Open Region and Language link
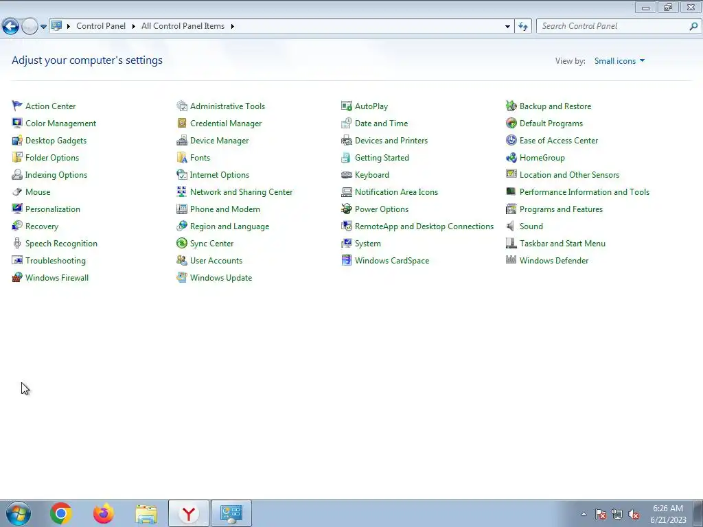The height and width of the screenshot is (527, 703). click(x=229, y=226)
